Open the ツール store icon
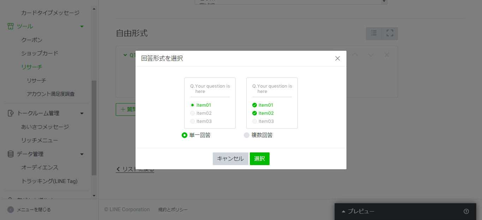Viewport: 482px width, 220px height. [x=11, y=26]
